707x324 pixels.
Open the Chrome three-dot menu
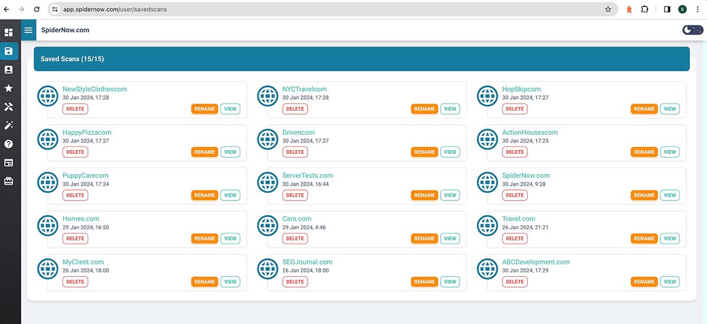[698, 9]
